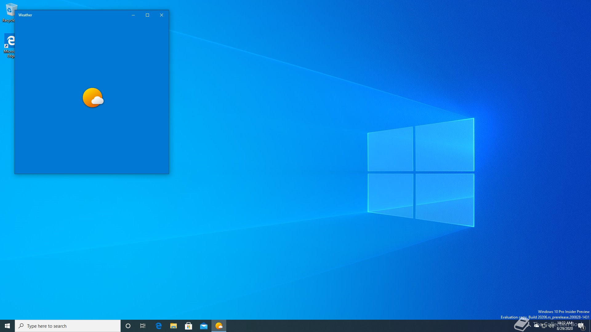Open the network status tray icon

(x=544, y=326)
